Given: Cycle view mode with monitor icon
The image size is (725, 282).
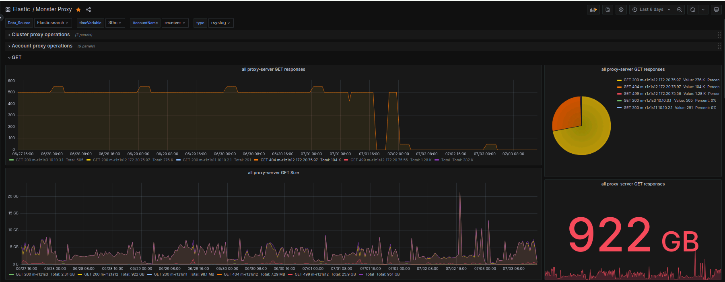Looking at the screenshot, I should [716, 10].
